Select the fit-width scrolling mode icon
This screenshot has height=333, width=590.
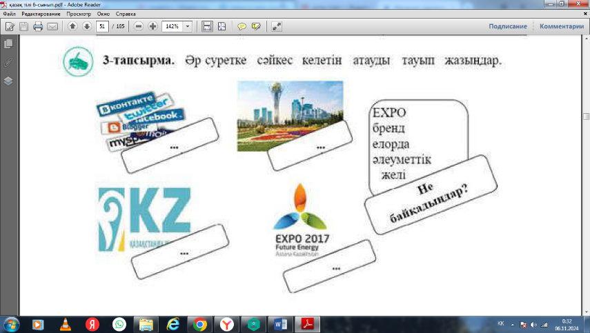tap(207, 26)
